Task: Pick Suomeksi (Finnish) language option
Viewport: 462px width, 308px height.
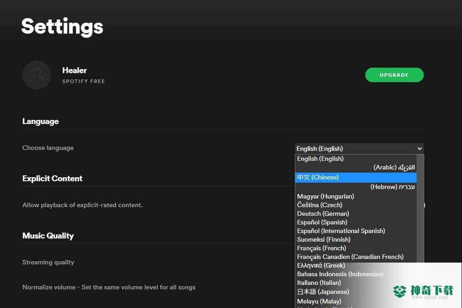Action: 356,239
